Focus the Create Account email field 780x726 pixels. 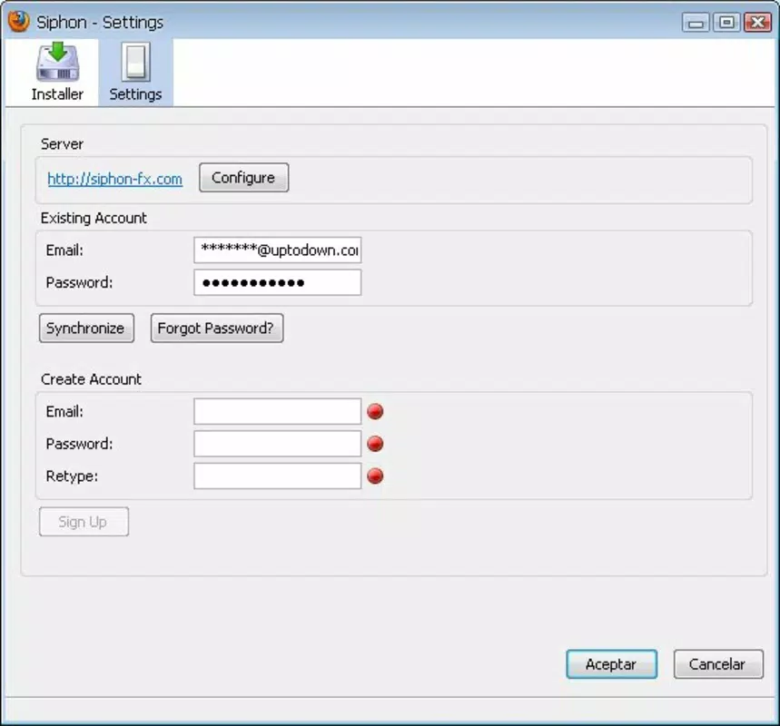pos(278,411)
